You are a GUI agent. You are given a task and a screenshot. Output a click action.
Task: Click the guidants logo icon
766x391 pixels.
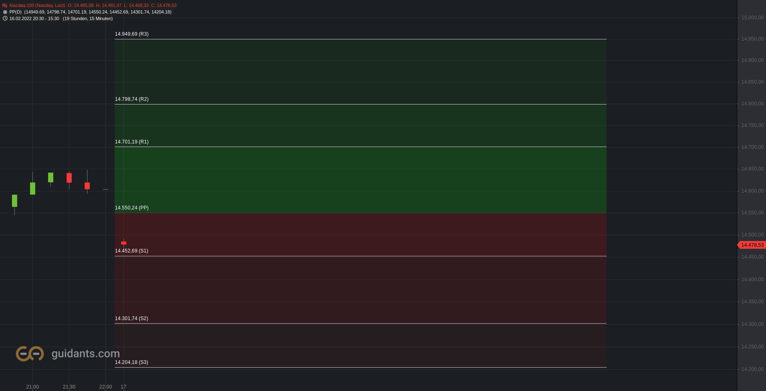(30, 354)
